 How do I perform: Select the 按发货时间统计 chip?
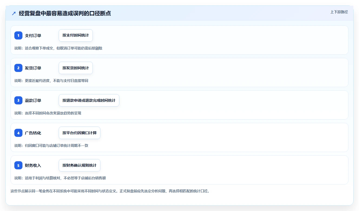[76, 68]
